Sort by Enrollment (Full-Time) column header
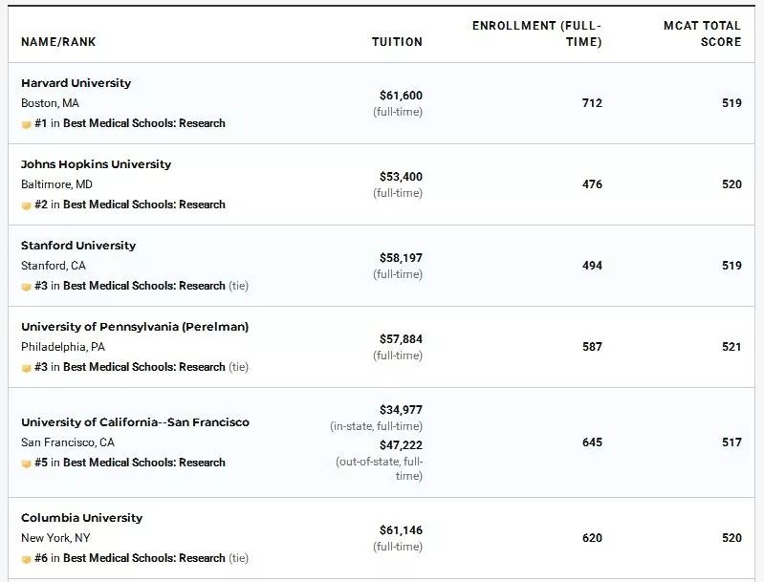 click(537, 33)
